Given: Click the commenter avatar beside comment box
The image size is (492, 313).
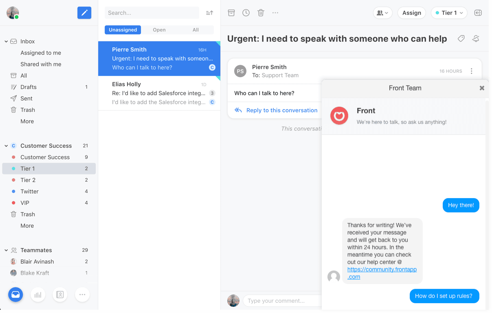Looking at the screenshot, I should click(x=233, y=300).
